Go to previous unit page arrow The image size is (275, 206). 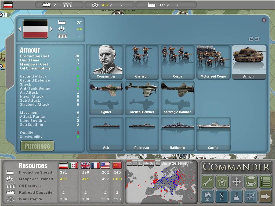point(251,39)
